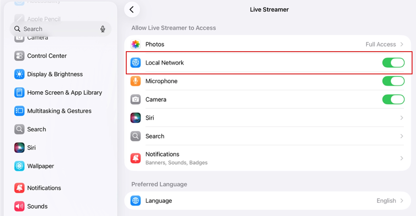Click the Search input field
Viewport: 416px width, 216px height.
click(59, 29)
